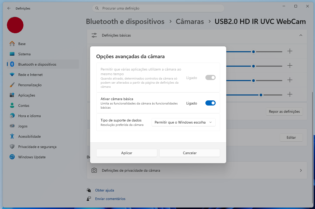The width and height of the screenshot is (315, 209).
Task: Open the Tipo de suporte de dados dropdown
Action: point(183,122)
